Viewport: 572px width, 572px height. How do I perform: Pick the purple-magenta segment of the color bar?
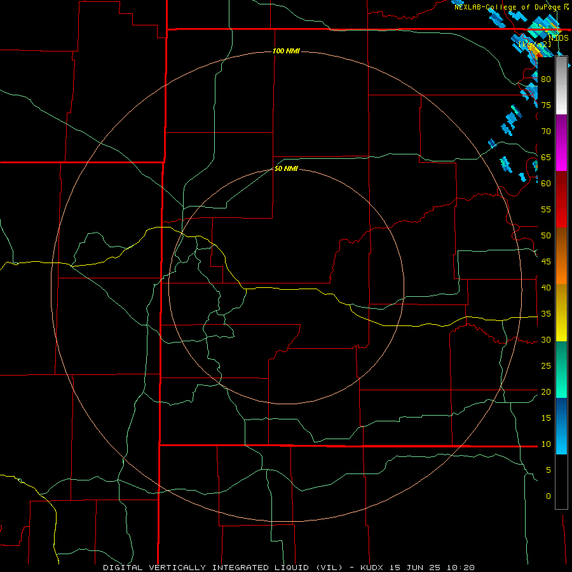pos(561,143)
